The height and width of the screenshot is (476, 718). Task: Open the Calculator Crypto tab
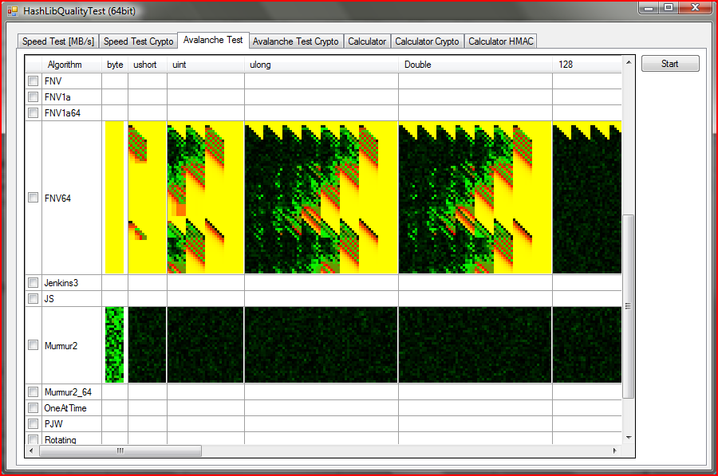click(x=427, y=41)
